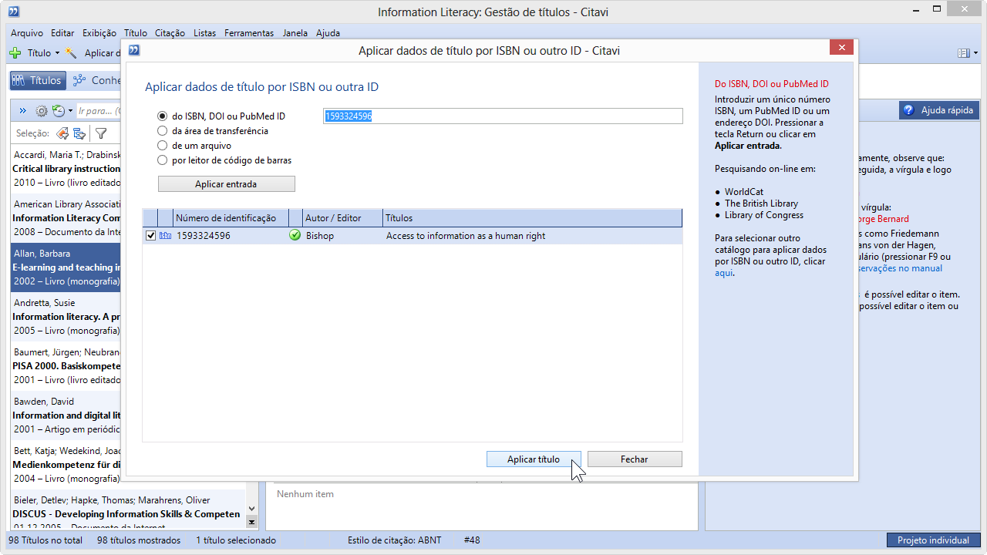The width and height of the screenshot is (987, 555).
Task: Select 'da área de transferência' radio button
Action: point(162,131)
